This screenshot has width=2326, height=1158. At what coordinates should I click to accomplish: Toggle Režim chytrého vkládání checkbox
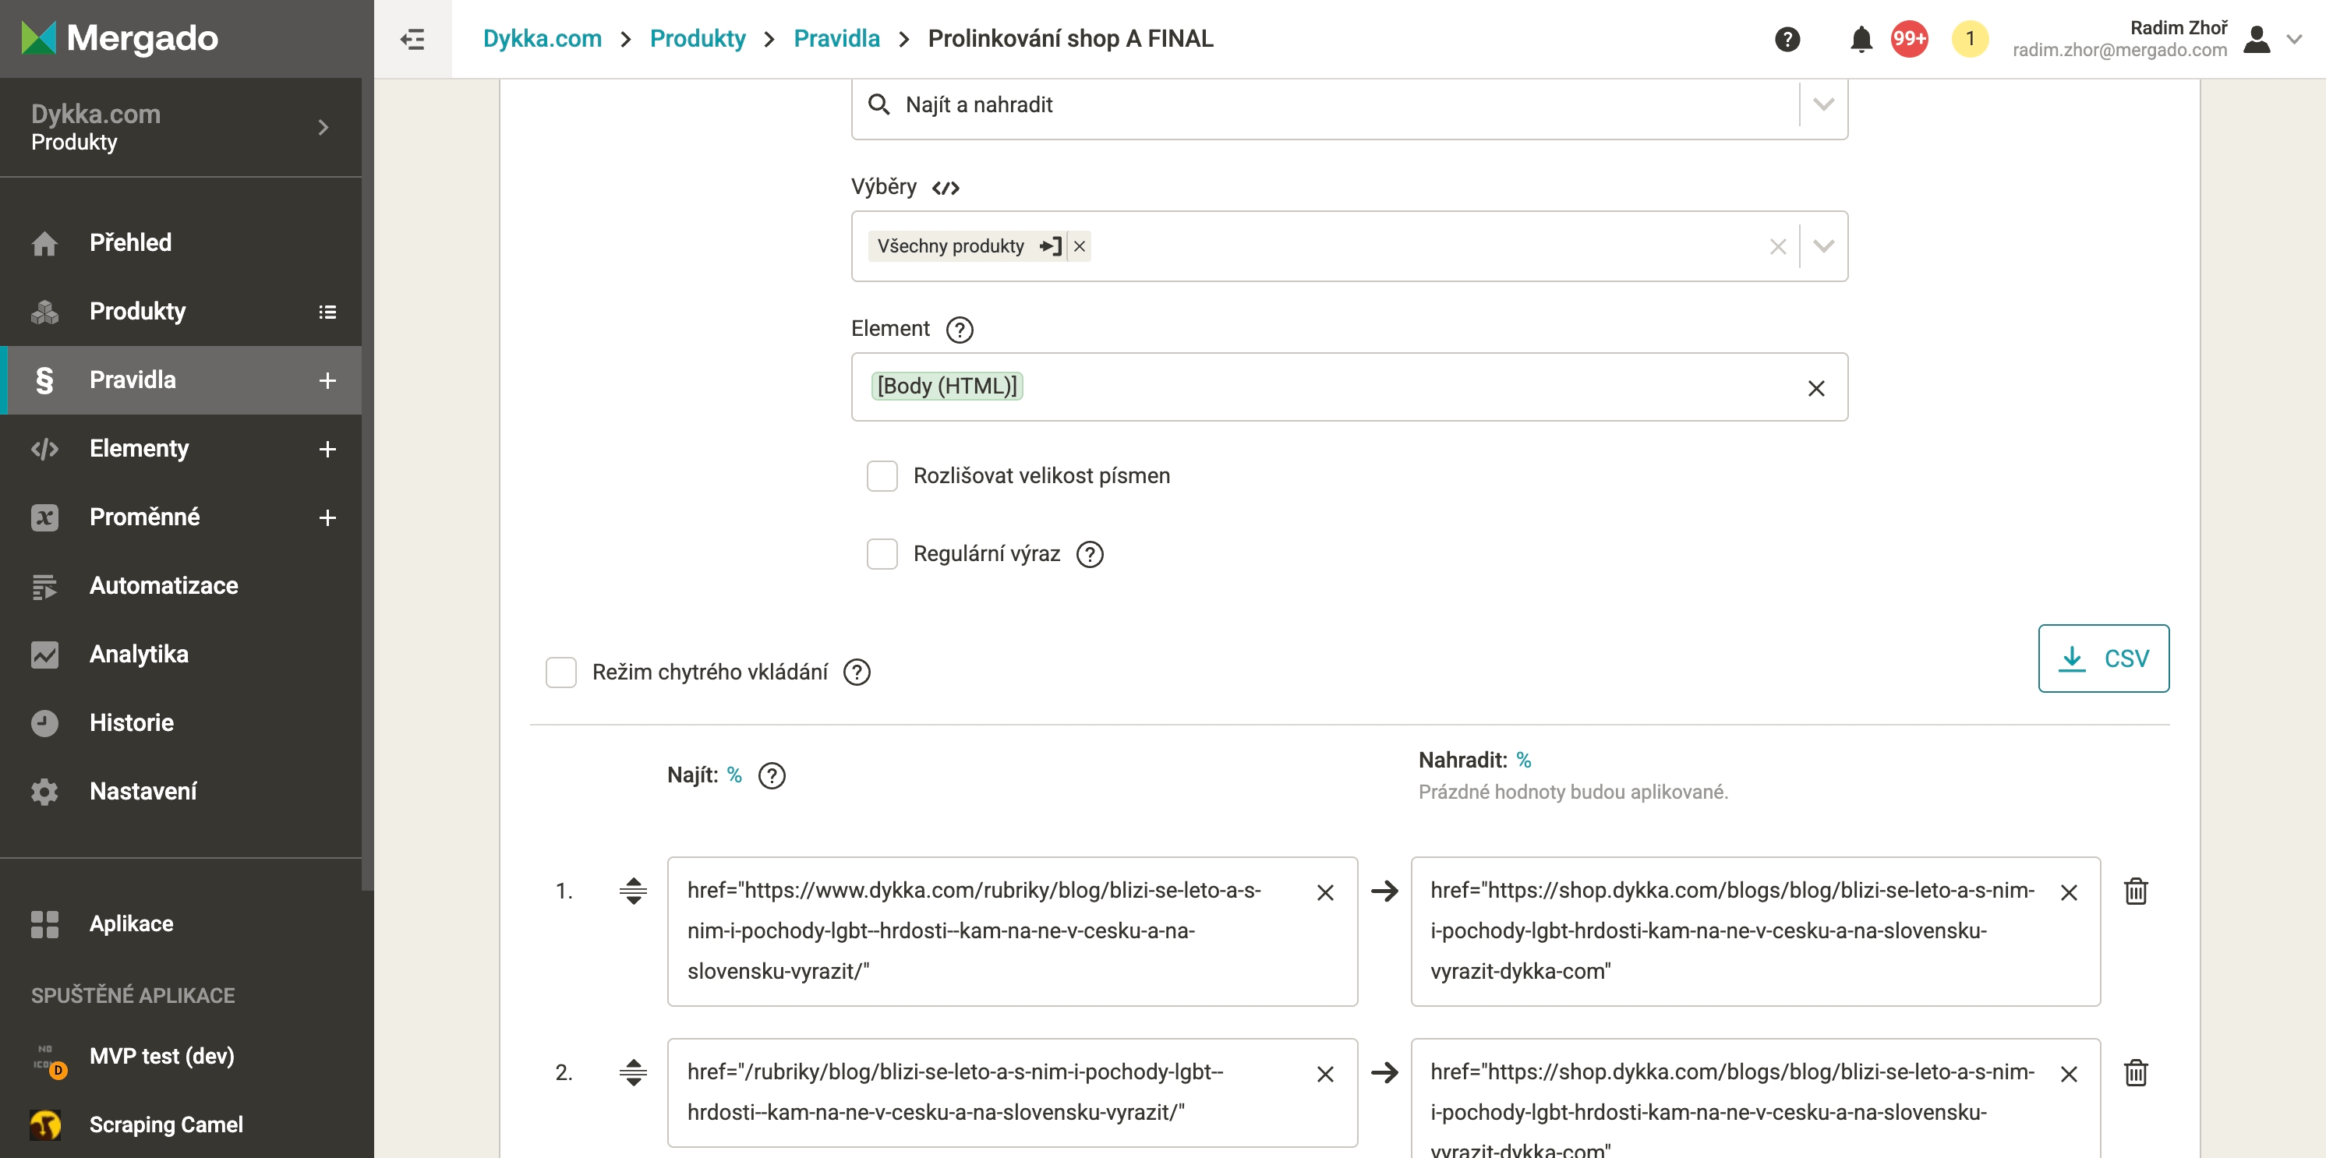click(x=560, y=672)
